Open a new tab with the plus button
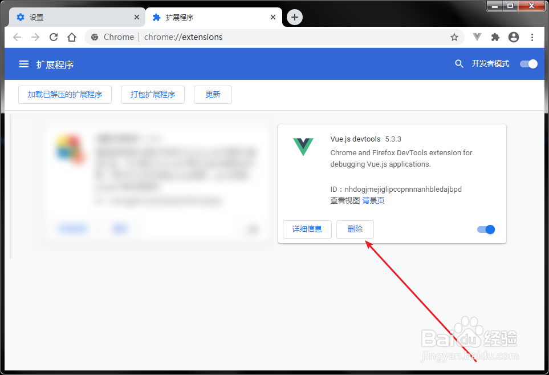 click(x=295, y=17)
